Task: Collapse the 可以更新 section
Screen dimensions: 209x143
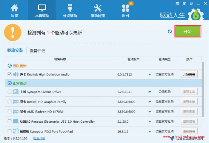Action: pyautogui.click(x=8, y=66)
